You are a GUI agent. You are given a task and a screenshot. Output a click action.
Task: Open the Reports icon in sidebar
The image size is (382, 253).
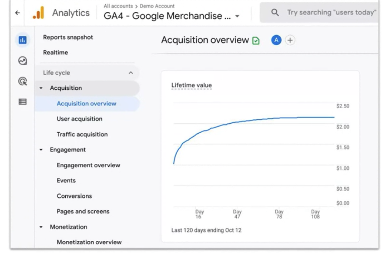coord(23,40)
